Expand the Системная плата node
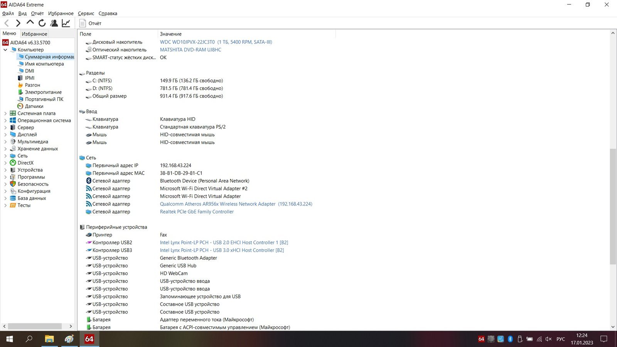 5,113
